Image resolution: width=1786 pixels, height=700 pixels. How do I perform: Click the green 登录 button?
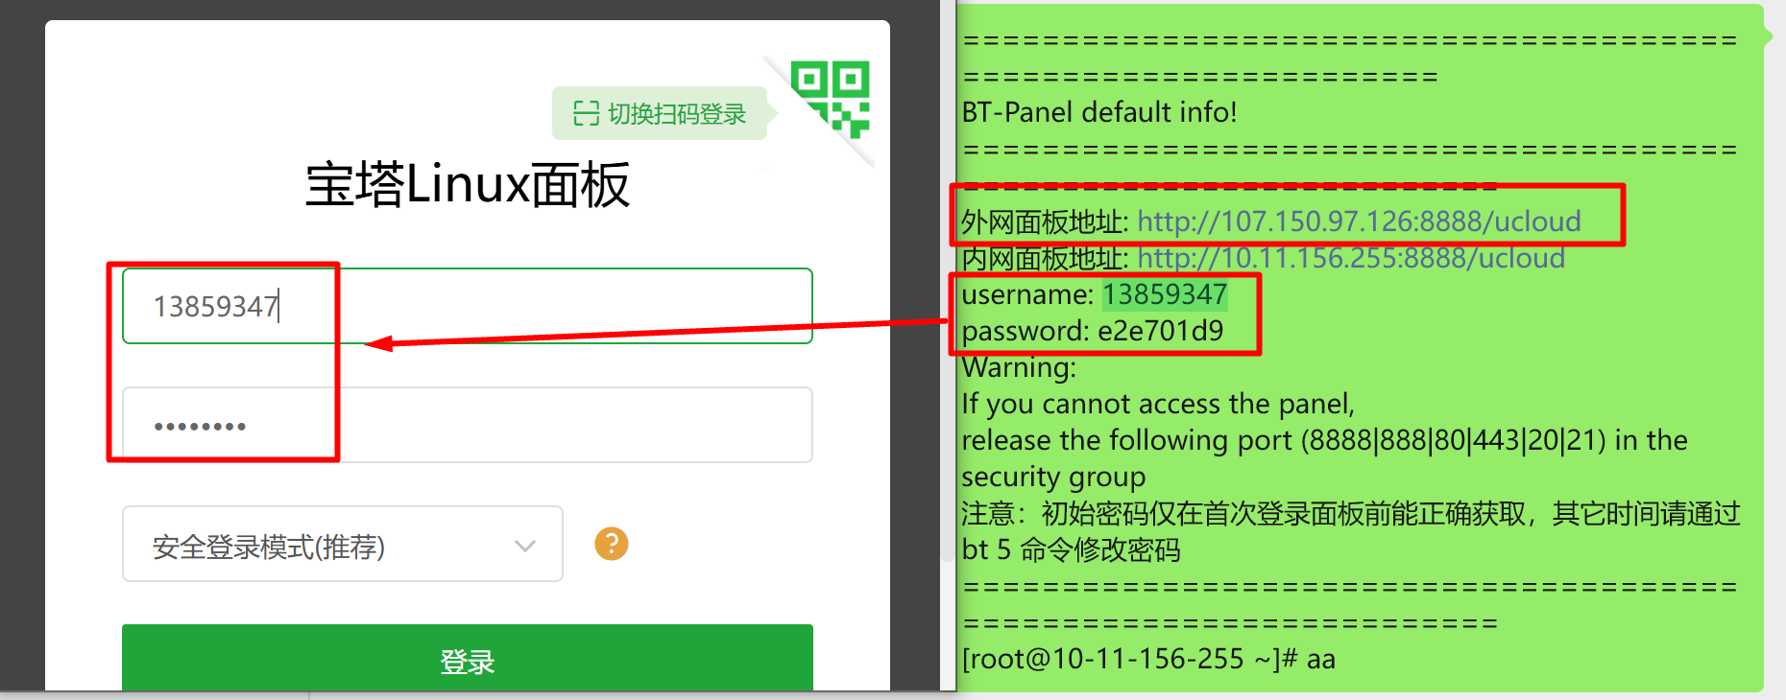[x=468, y=659]
